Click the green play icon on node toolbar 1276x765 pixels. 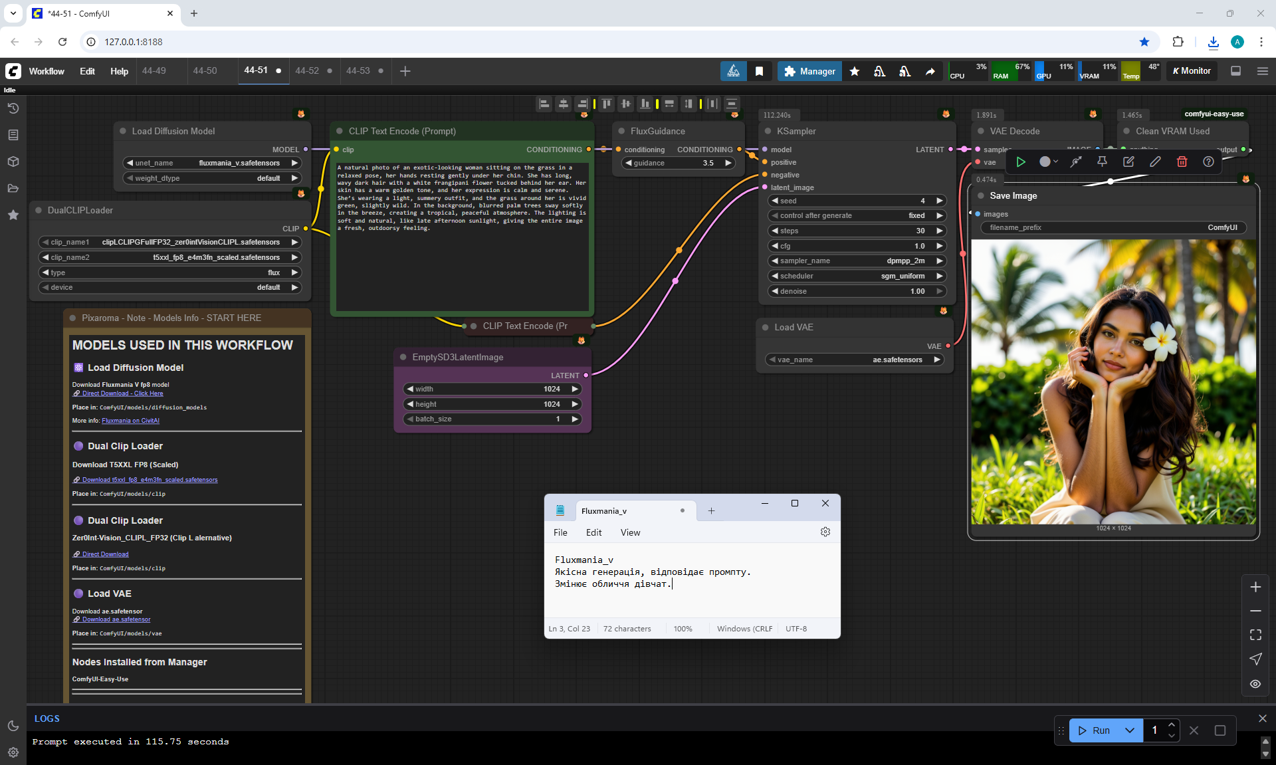click(1021, 162)
